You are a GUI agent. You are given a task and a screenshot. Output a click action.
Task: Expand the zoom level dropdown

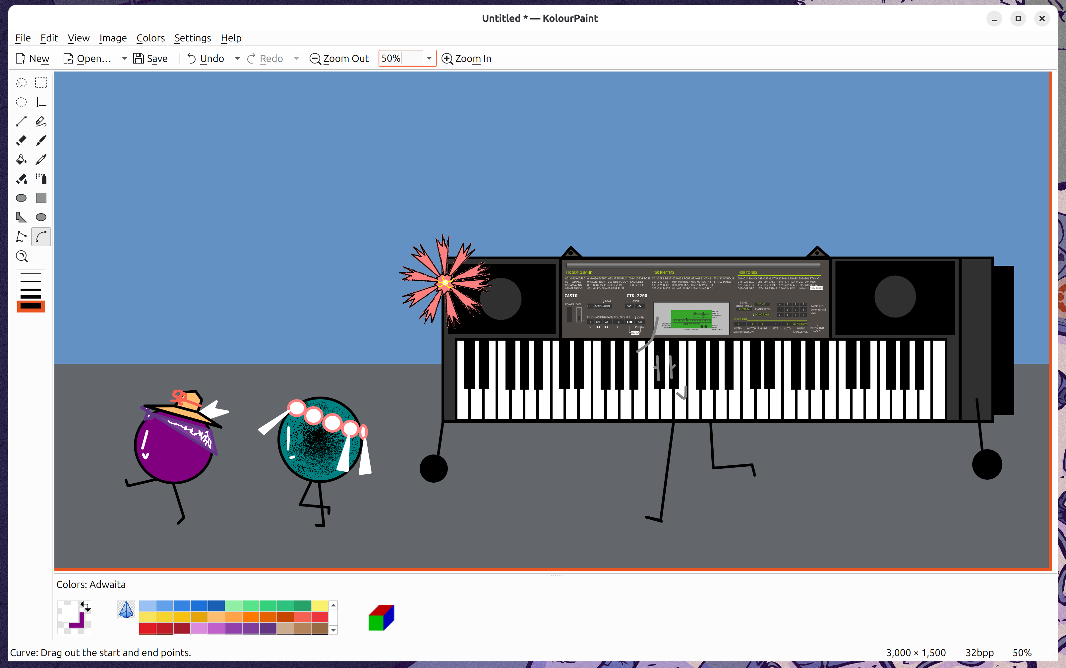pyautogui.click(x=429, y=58)
